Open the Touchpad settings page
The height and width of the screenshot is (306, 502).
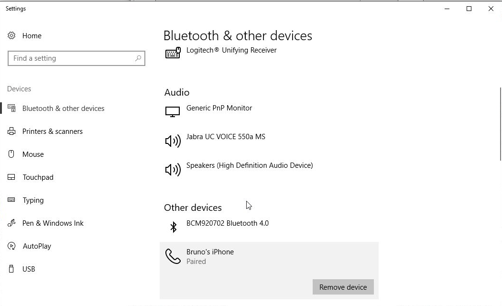[38, 177]
